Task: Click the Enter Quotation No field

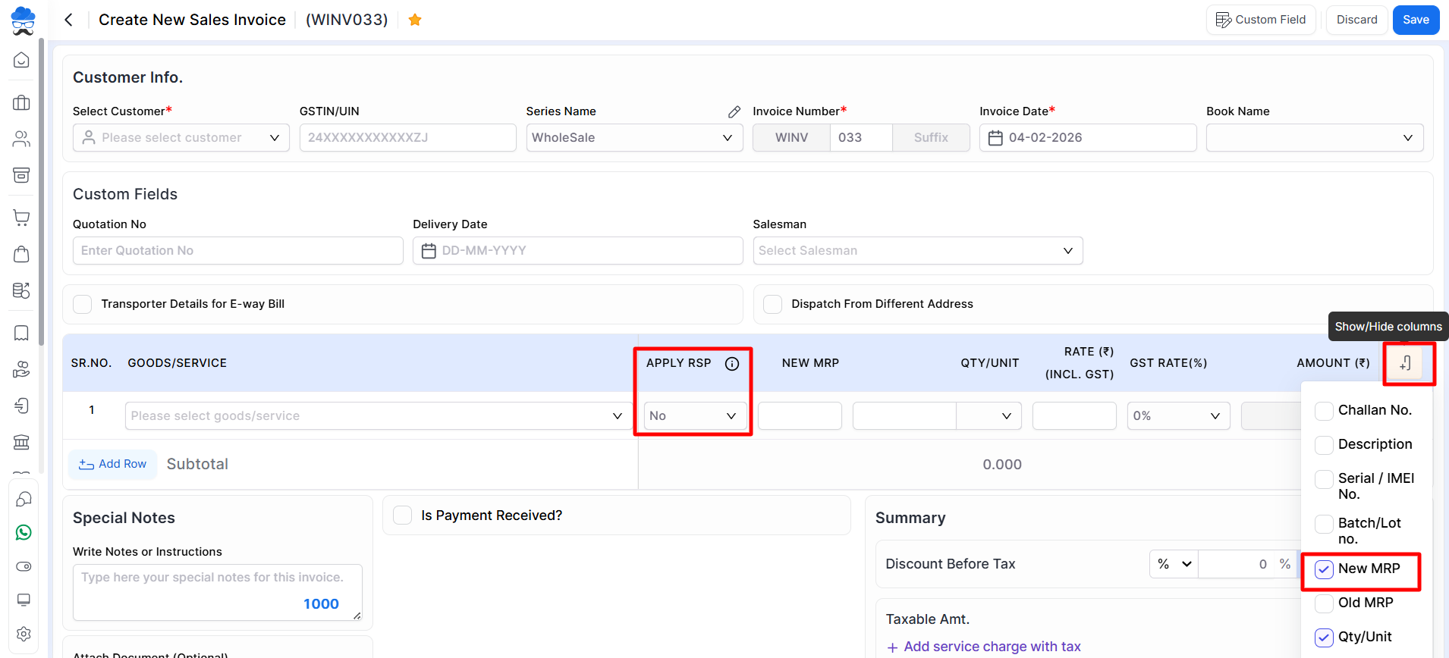Action: pos(237,251)
